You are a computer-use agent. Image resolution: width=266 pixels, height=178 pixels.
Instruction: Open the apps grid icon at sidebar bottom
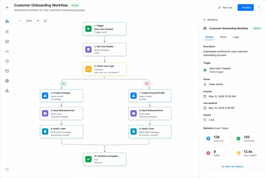click(x=7, y=169)
